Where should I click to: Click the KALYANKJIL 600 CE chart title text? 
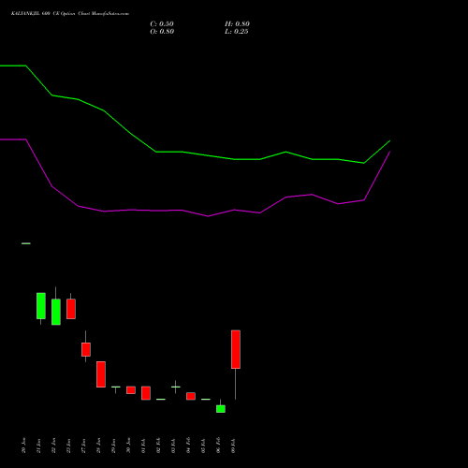point(70,14)
